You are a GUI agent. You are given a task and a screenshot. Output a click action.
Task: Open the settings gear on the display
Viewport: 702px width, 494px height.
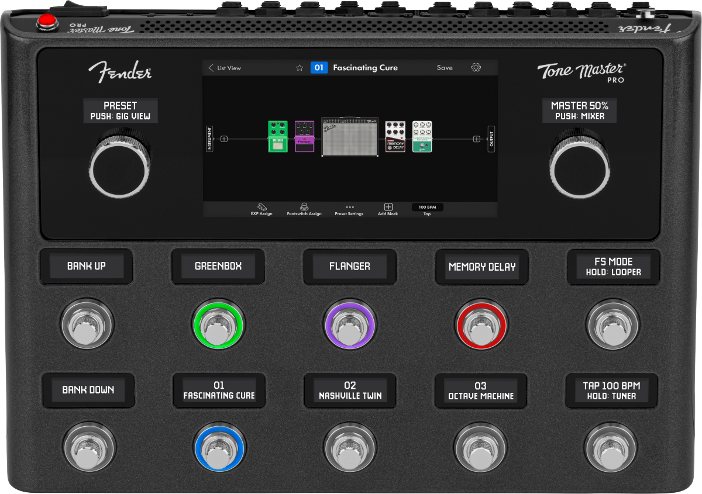pyautogui.click(x=476, y=68)
